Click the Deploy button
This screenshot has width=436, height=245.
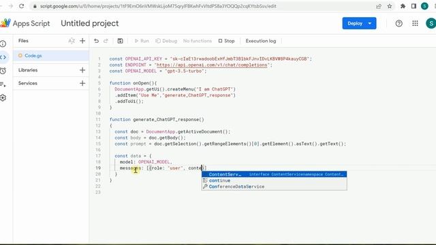click(x=355, y=24)
